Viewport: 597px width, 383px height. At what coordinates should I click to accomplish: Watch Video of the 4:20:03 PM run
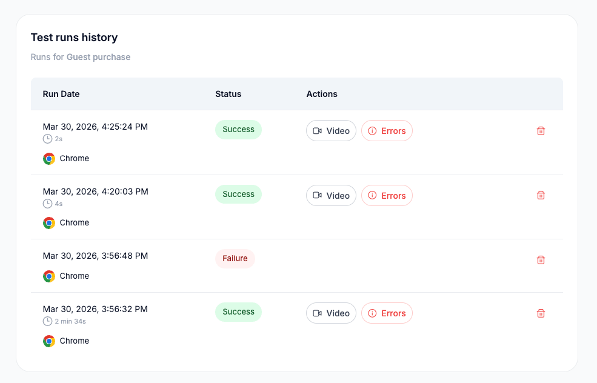[331, 196]
